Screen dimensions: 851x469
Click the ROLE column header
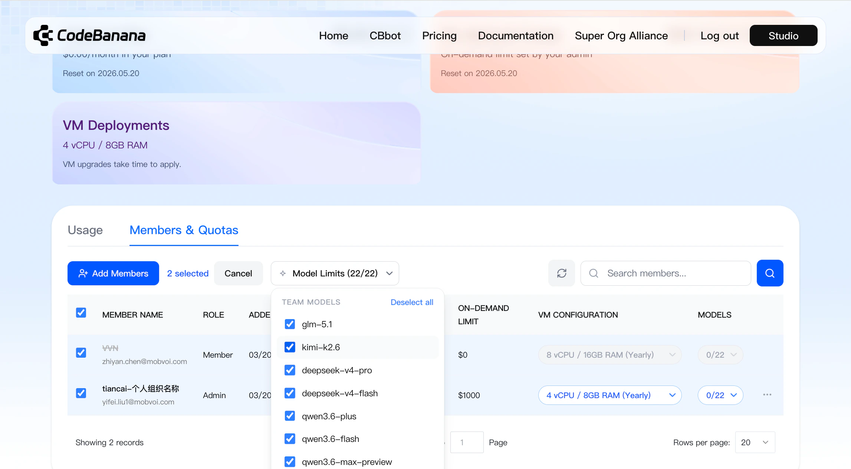213,315
